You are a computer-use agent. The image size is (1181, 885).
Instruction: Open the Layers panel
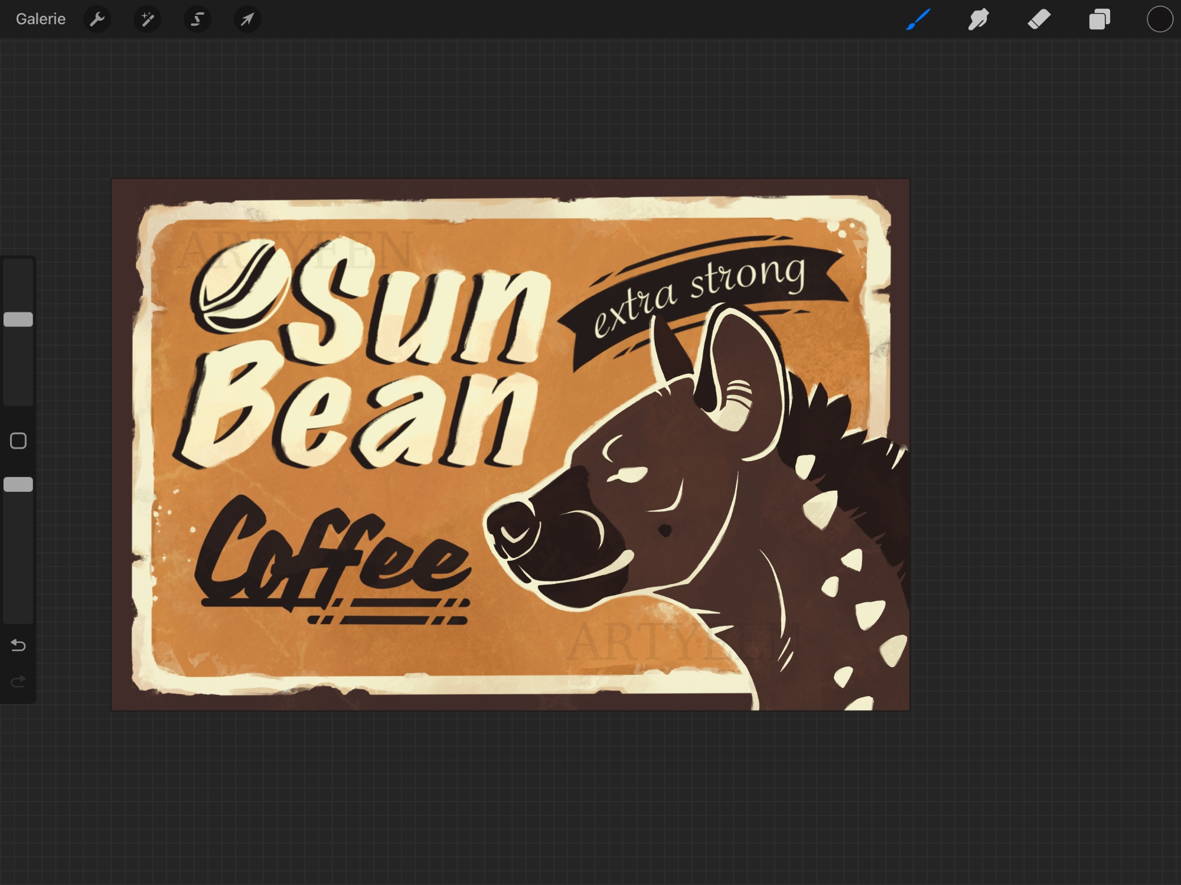point(1100,19)
